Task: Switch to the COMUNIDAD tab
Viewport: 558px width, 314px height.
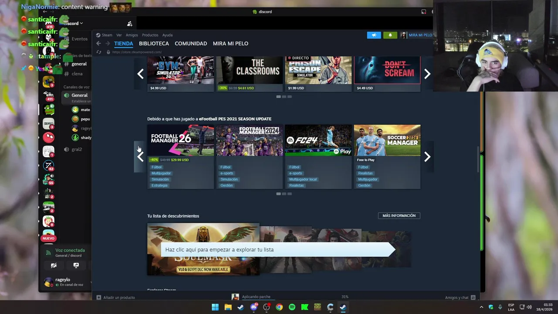Action: coord(191,44)
